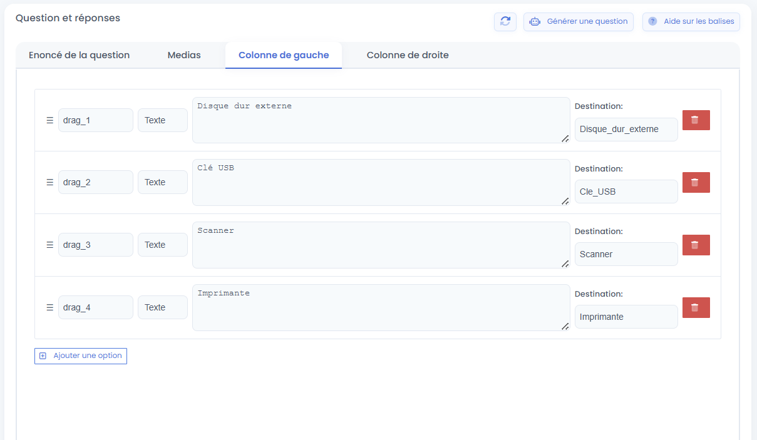Viewport: 757px width, 440px height.
Task: Click resize grip of Clé USB textarea
Action: click(x=565, y=201)
